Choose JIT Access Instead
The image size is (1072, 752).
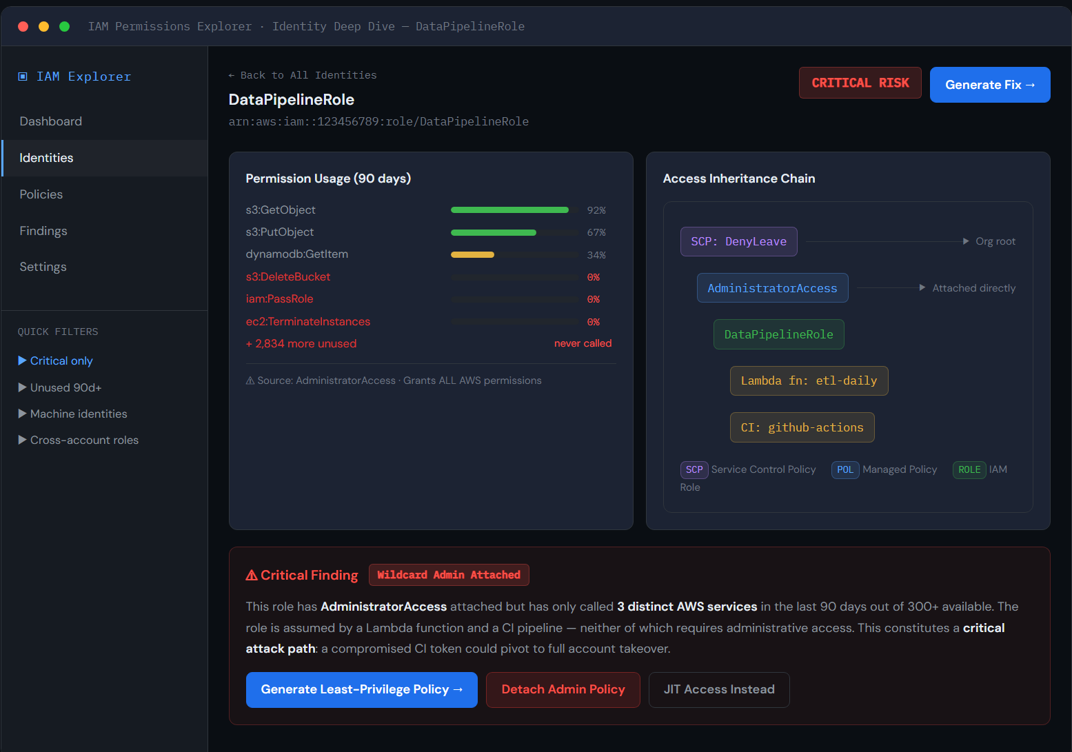719,690
